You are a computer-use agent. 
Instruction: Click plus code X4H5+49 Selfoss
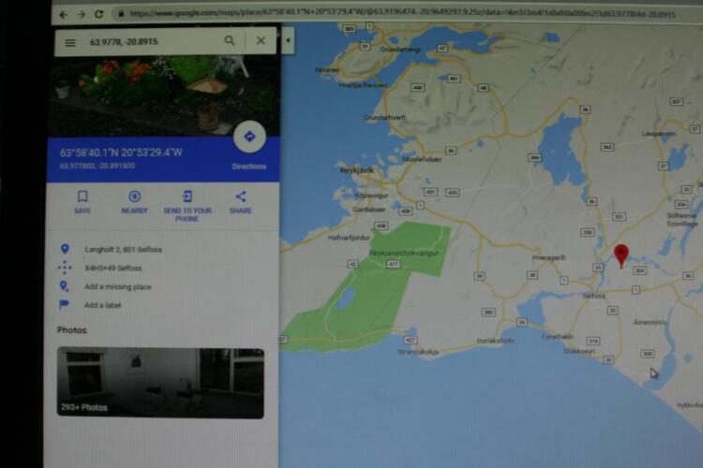112,269
